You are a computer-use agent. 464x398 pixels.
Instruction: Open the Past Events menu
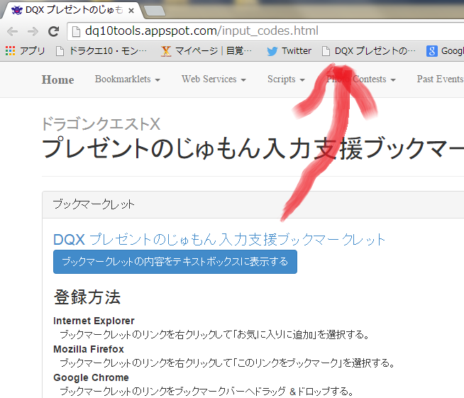click(x=441, y=79)
